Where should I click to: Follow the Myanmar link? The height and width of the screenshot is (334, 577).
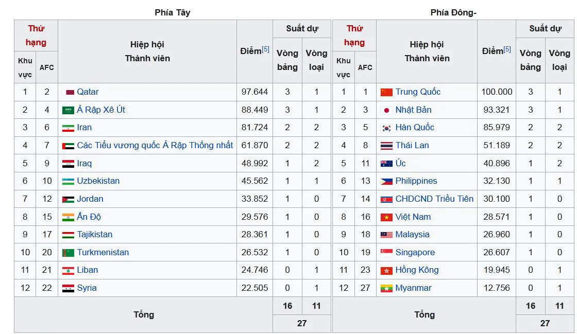coord(413,288)
